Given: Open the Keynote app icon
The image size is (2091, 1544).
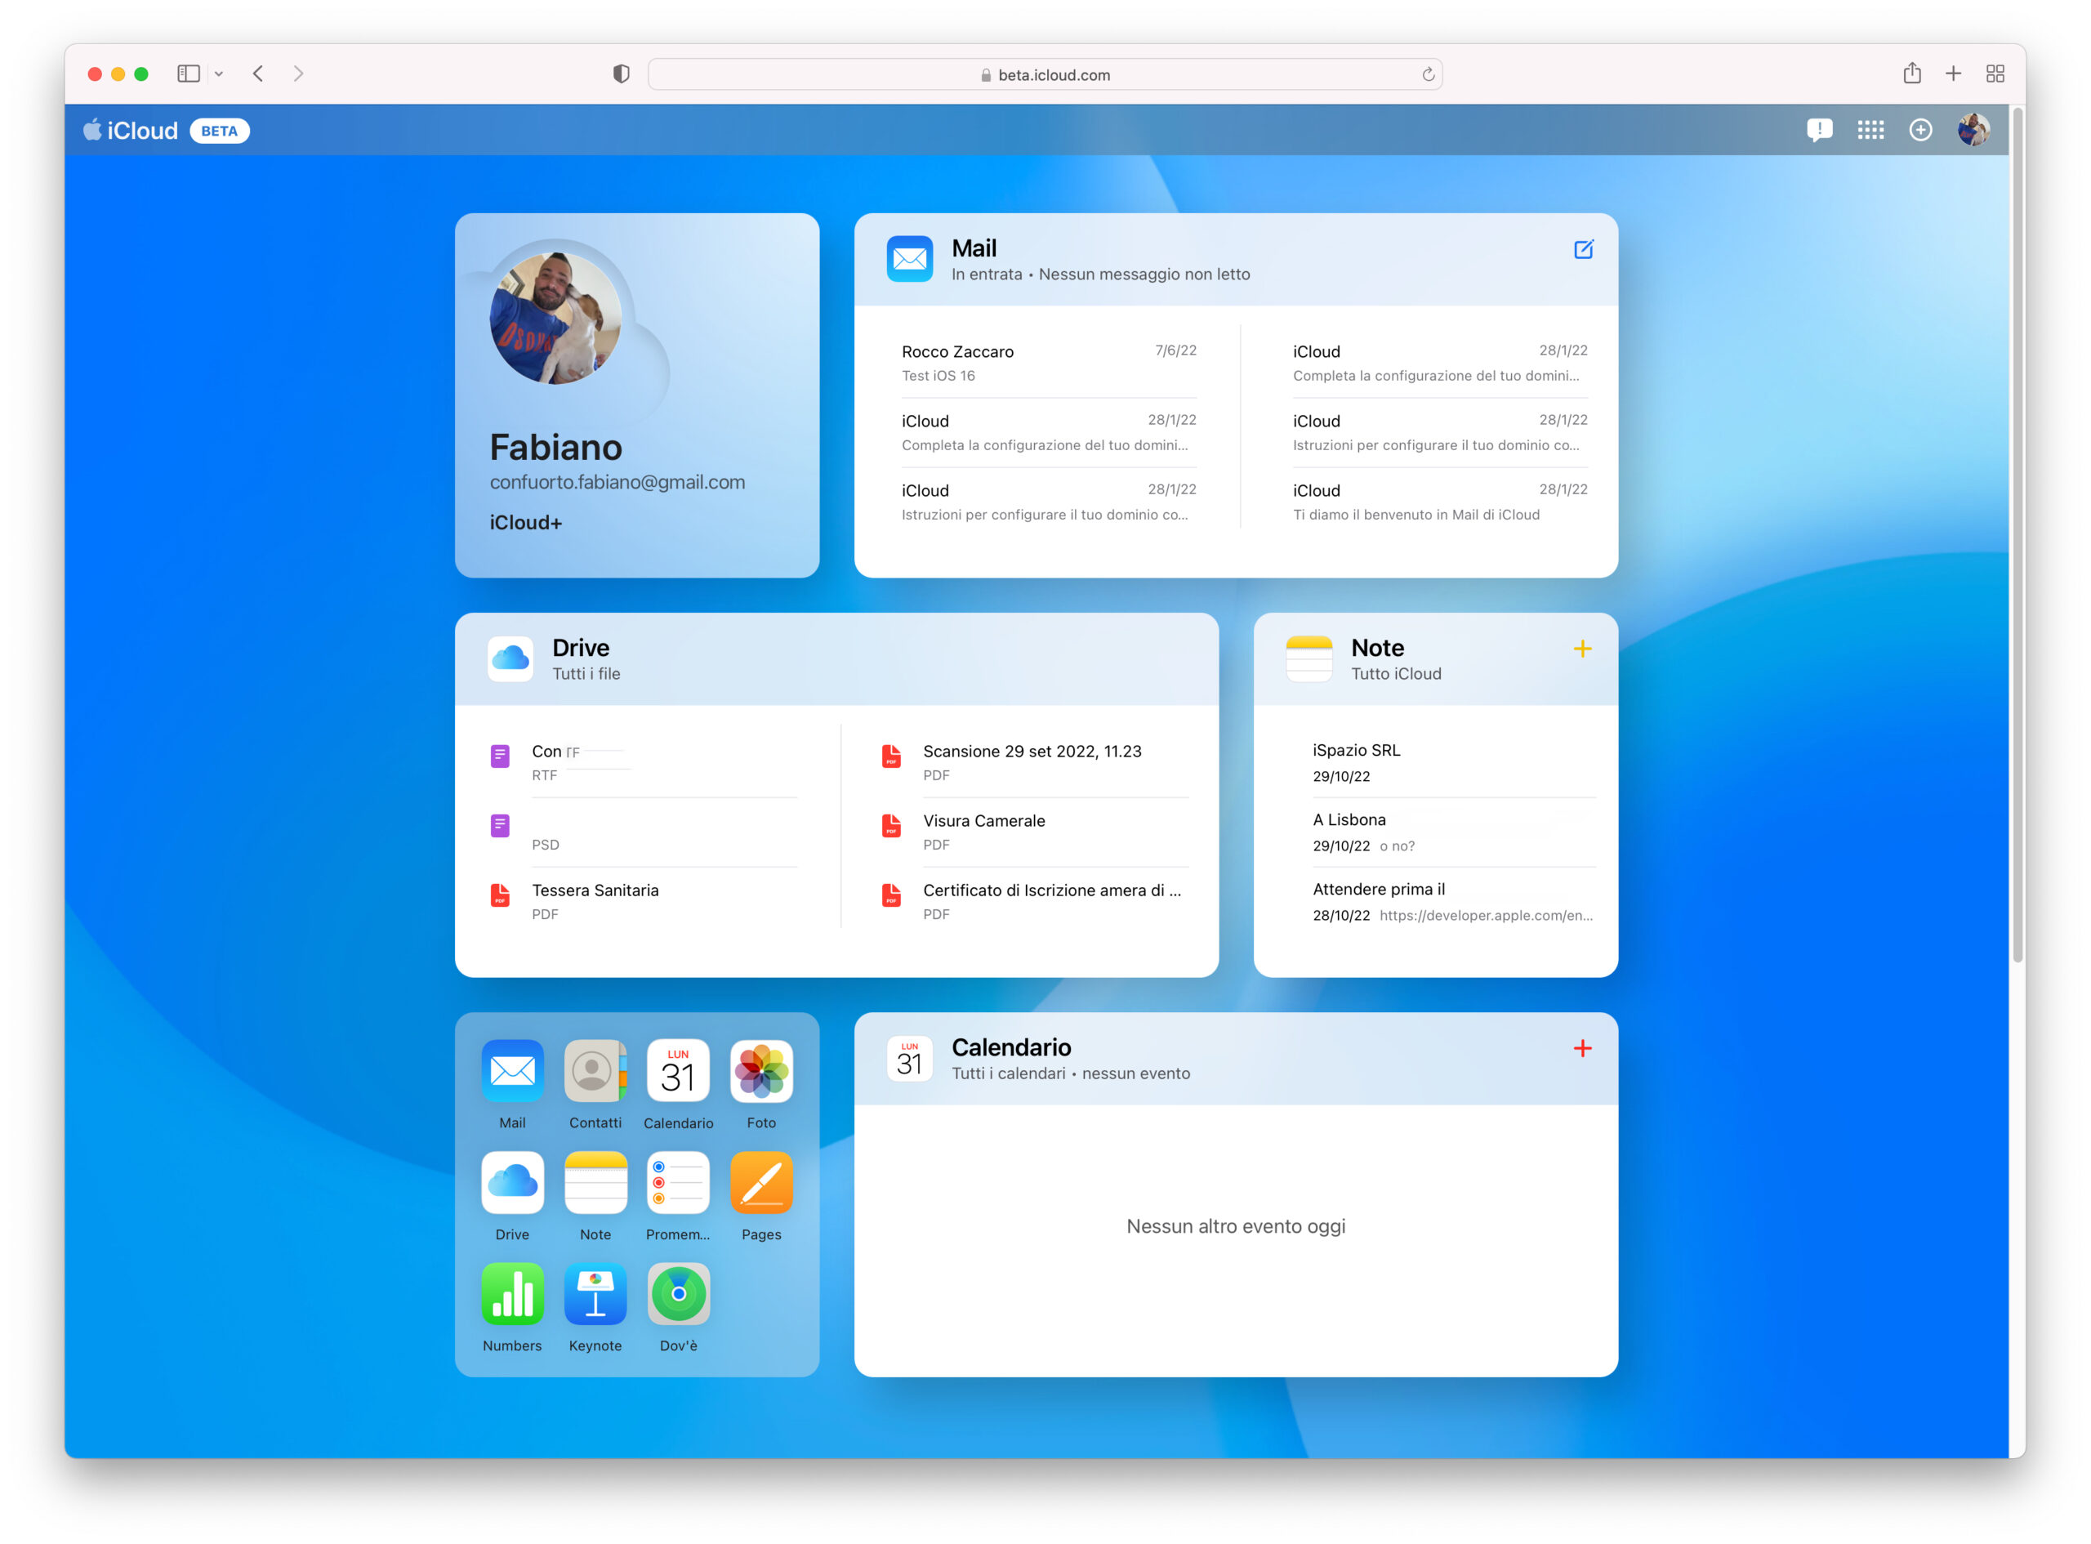Looking at the screenshot, I should click(x=595, y=1295).
